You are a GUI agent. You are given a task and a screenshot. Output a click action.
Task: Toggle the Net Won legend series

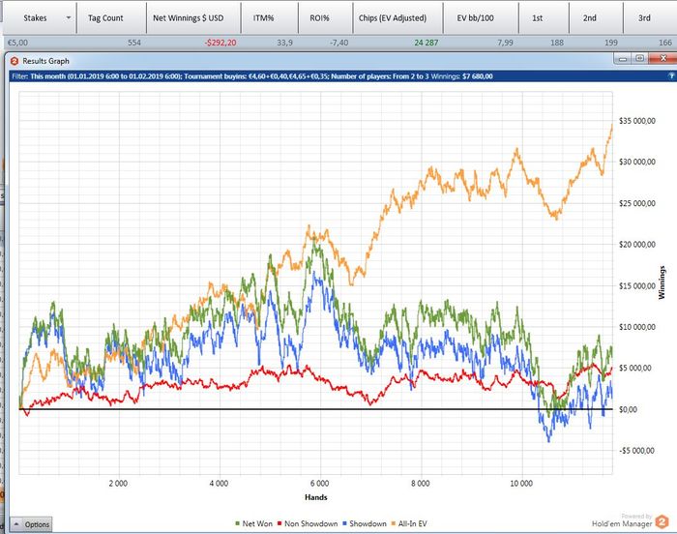click(253, 523)
